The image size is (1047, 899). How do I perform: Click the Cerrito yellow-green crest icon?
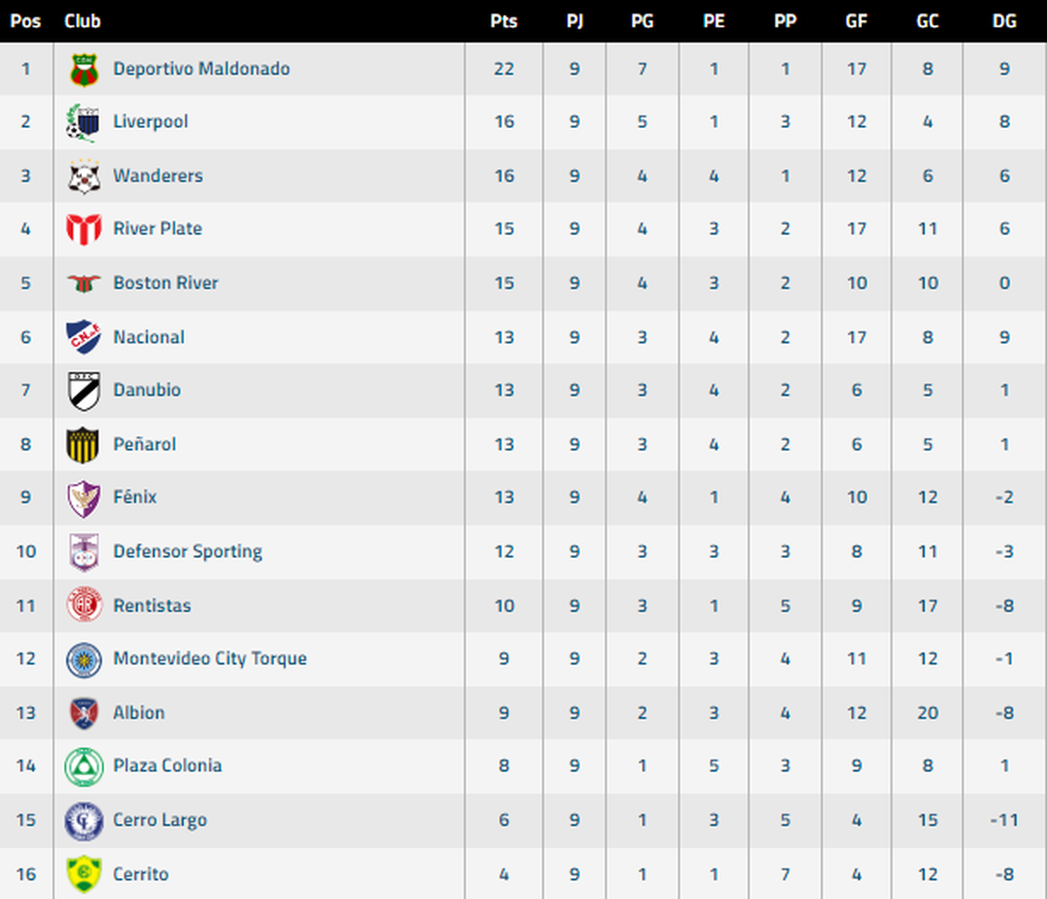click(x=85, y=874)
